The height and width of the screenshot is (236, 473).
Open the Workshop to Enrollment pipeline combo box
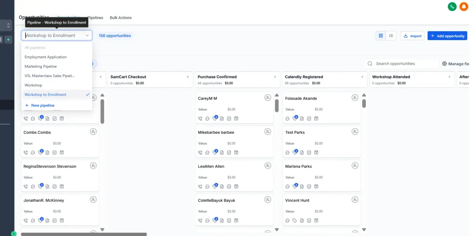[57, 35]
